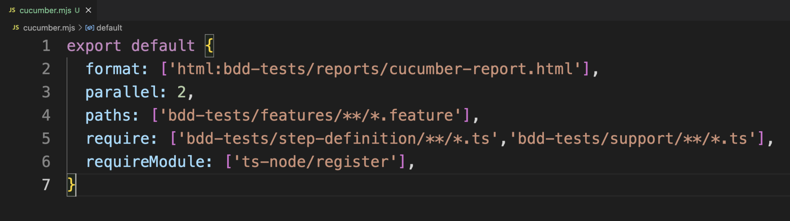This screenshot has height=221, width=790.
Task: Click the closing curly brace on line 7
Action: point(71,185)
